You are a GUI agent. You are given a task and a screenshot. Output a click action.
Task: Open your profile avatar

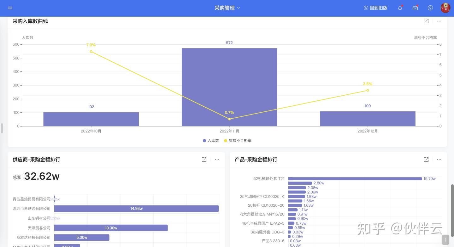(x=445, y=8)
